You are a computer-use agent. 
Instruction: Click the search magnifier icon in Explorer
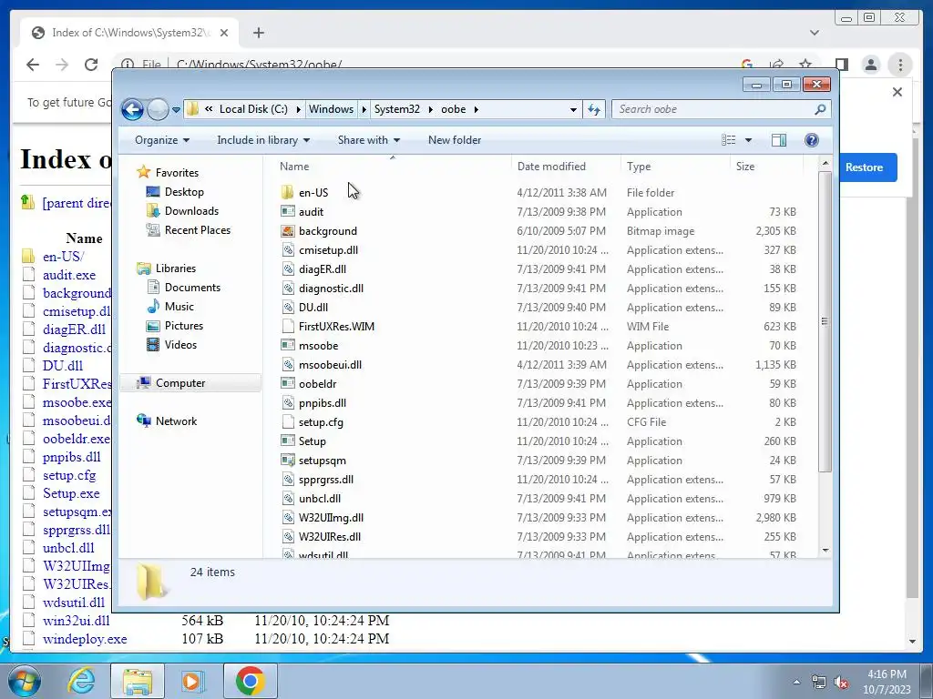(820, 109)
